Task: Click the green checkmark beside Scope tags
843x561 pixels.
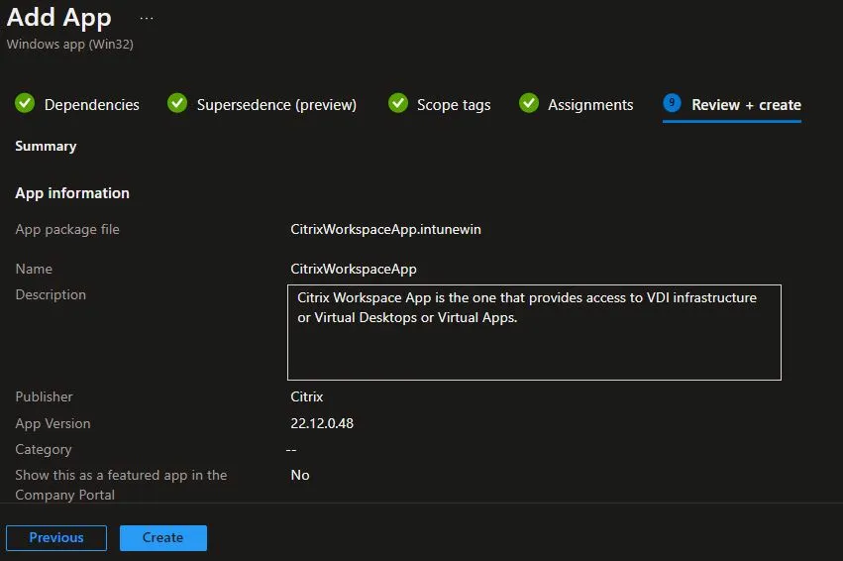Action: coord(398,103)
